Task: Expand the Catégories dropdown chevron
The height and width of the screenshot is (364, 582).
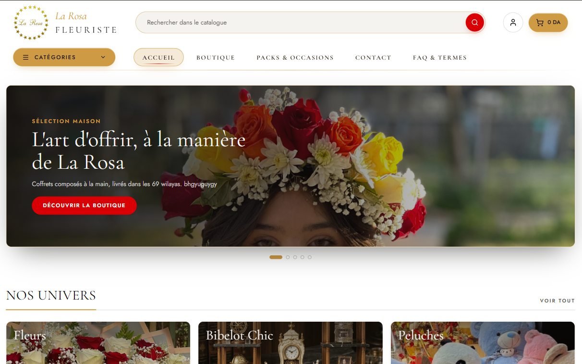Action: point(103,57)
